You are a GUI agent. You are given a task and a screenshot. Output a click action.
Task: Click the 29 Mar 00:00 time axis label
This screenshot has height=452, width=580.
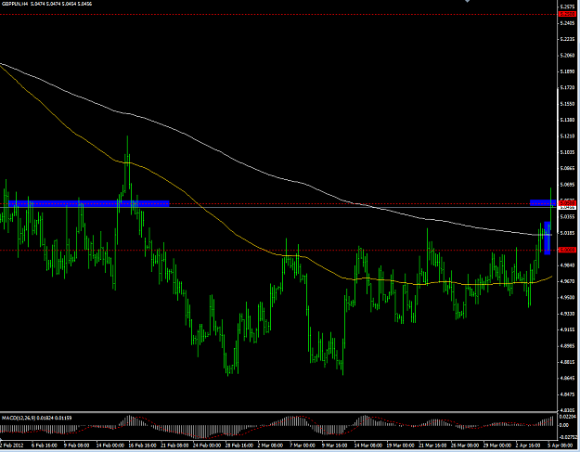(x=497, y=446)
